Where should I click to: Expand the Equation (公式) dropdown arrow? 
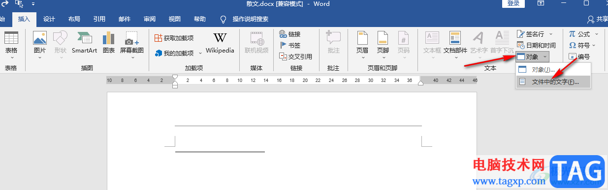tap(597, 34)
